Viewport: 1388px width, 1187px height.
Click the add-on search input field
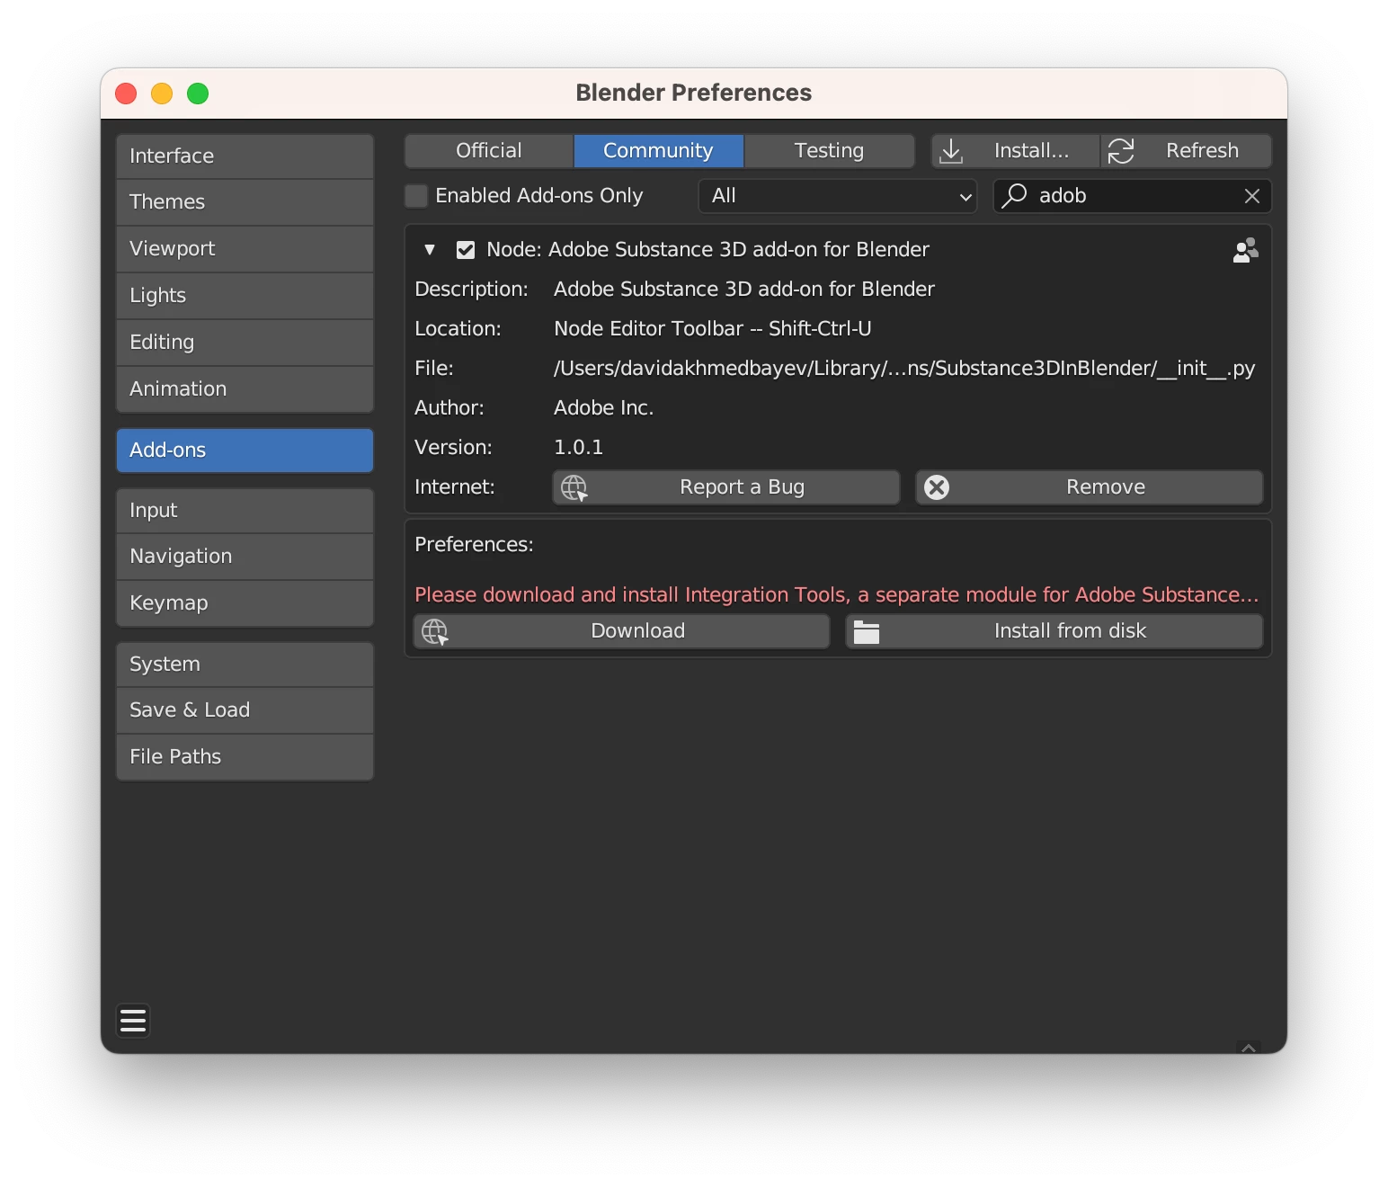tap(1133, 196)
